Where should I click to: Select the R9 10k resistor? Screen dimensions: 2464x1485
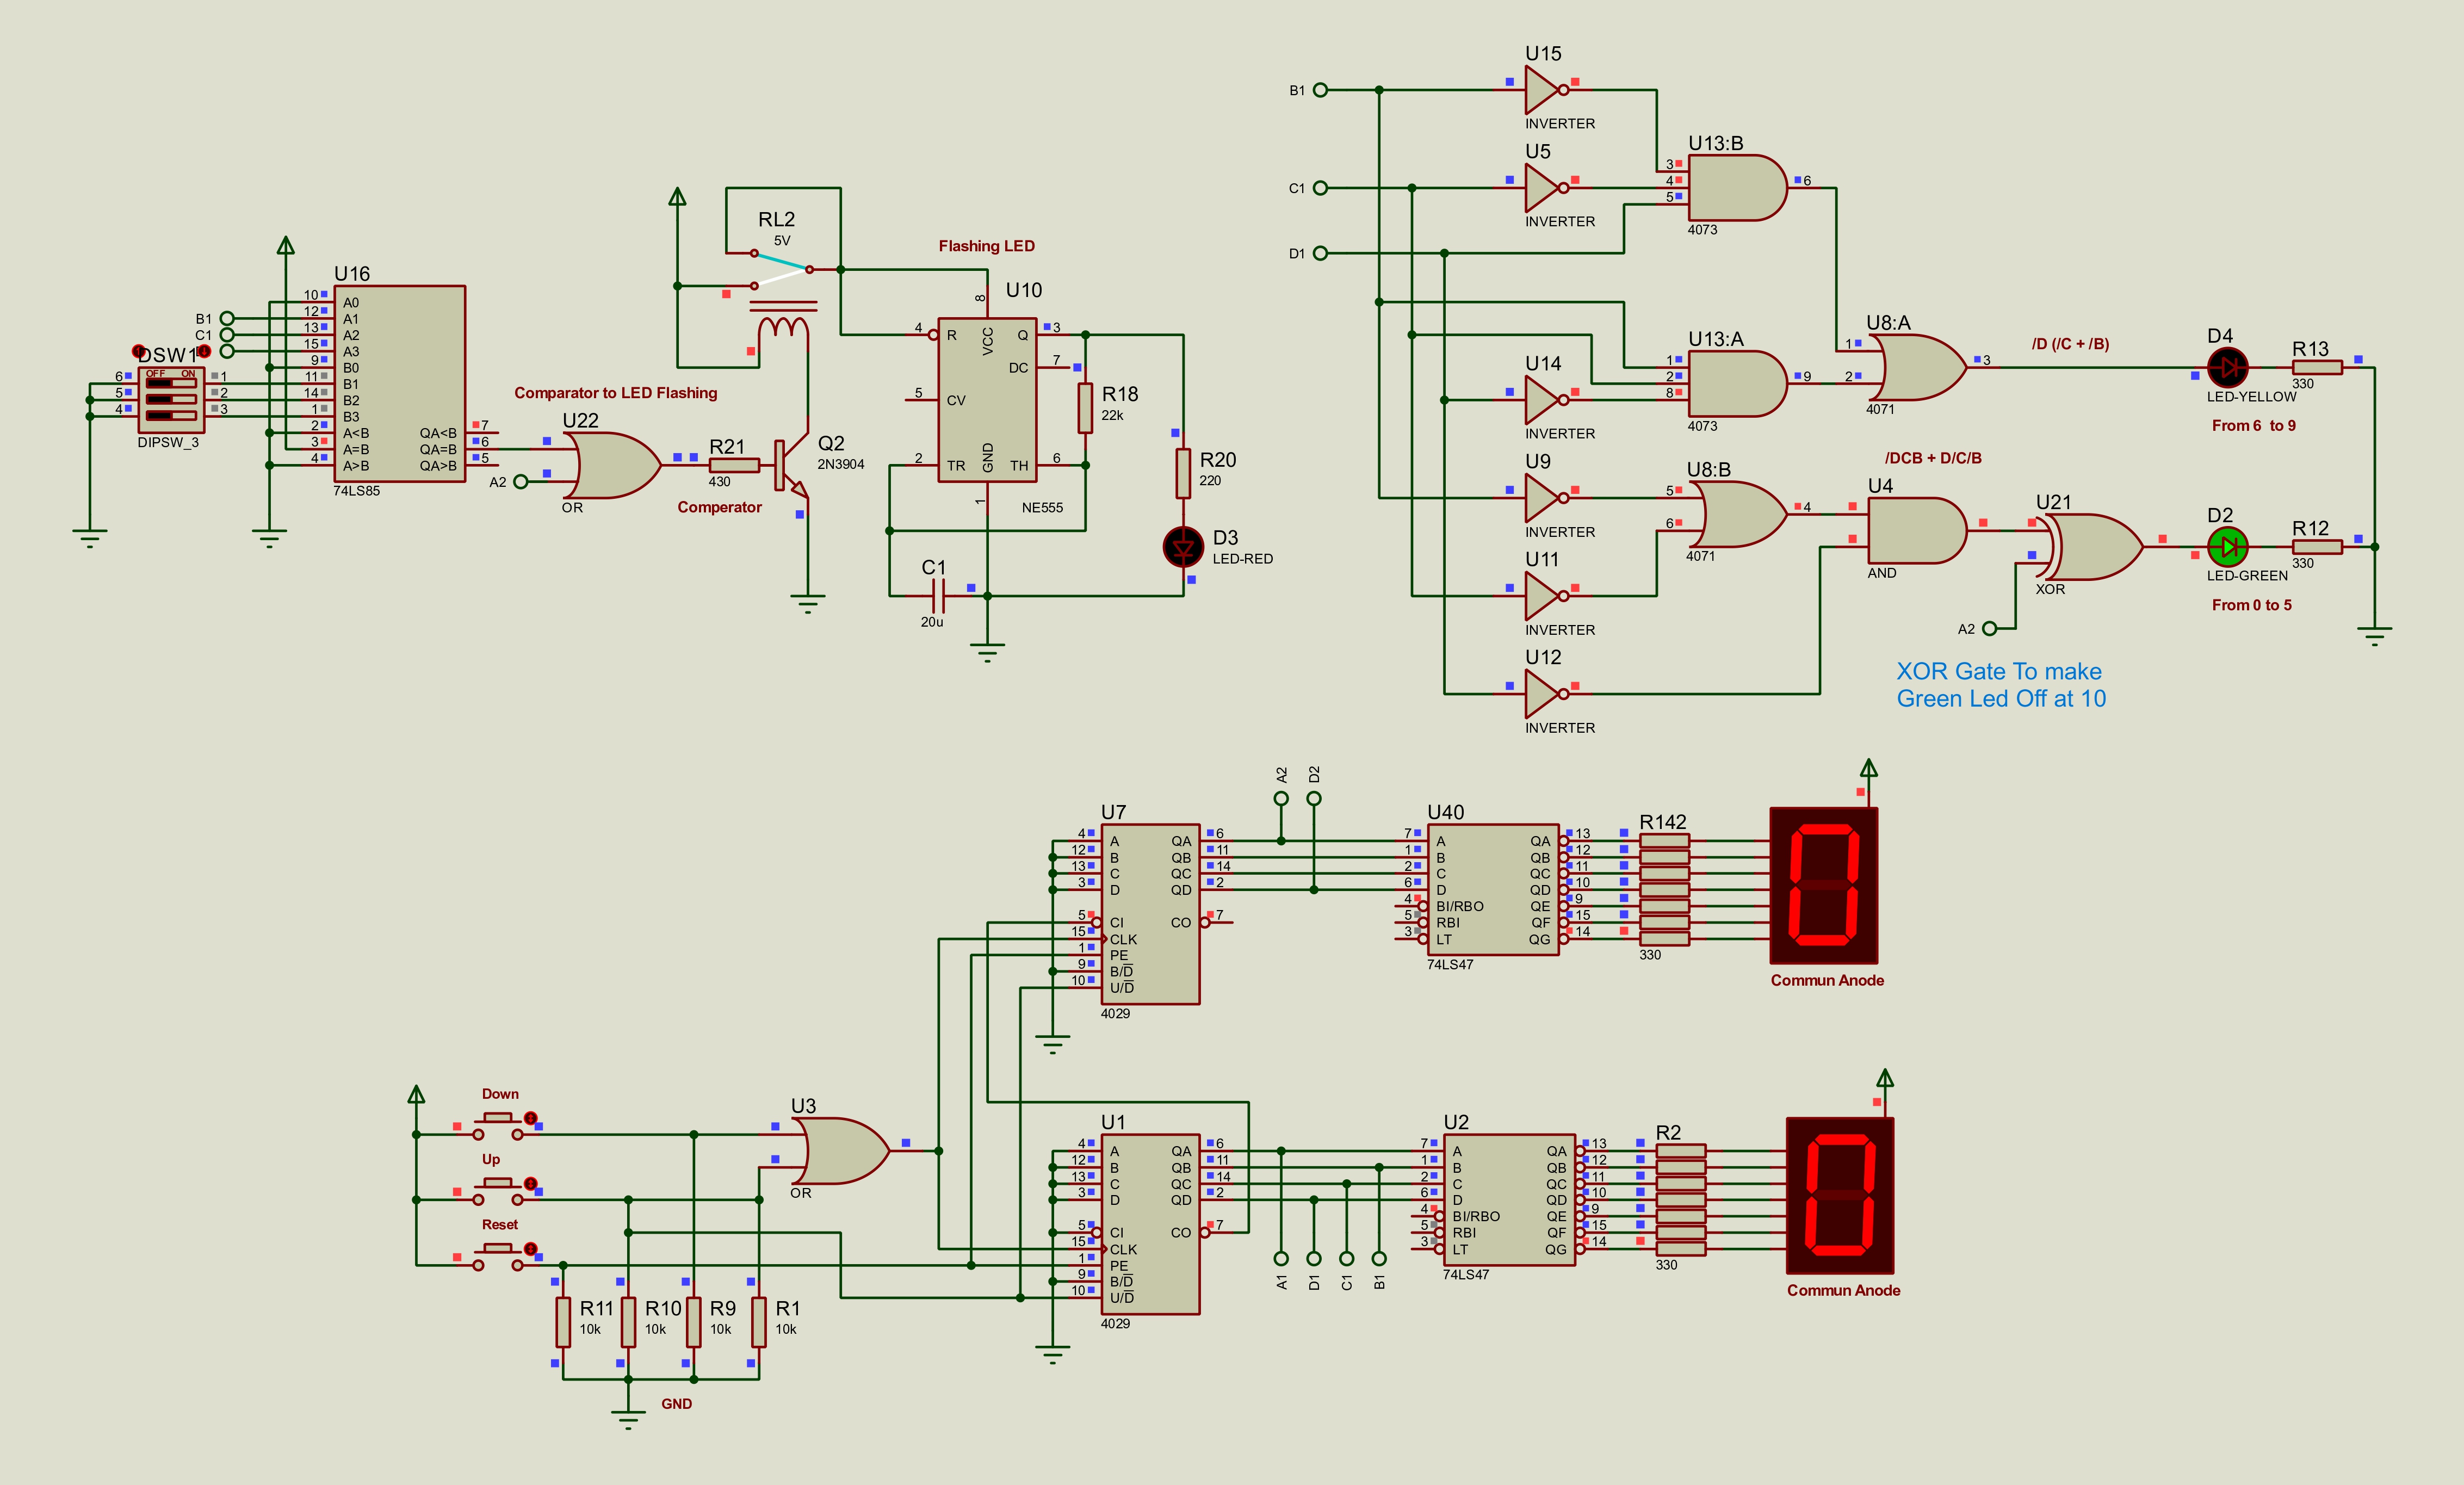(x=694, y=1322)
